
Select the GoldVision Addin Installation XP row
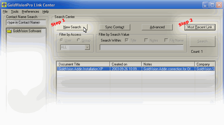pyautogui.click(x=83, y=69)
